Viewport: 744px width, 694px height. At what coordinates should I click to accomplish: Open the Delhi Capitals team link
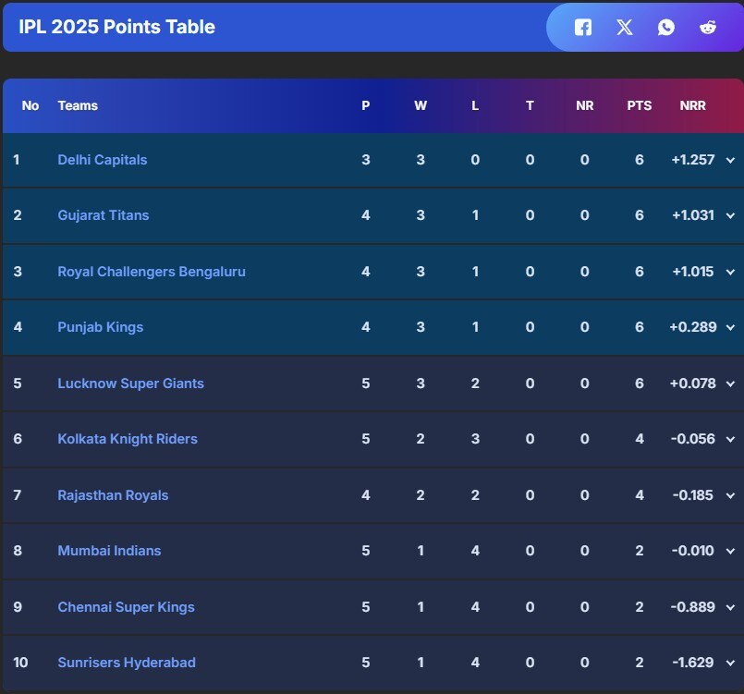coord(102,160)
